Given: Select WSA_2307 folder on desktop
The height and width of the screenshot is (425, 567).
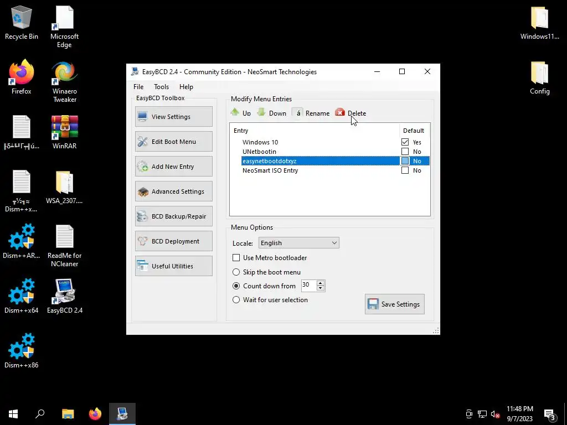Looking at the screenshot, I should point(64,187).
